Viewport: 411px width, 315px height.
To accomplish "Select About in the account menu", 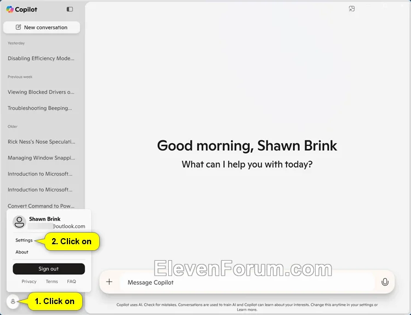I will tap(22, 252).
